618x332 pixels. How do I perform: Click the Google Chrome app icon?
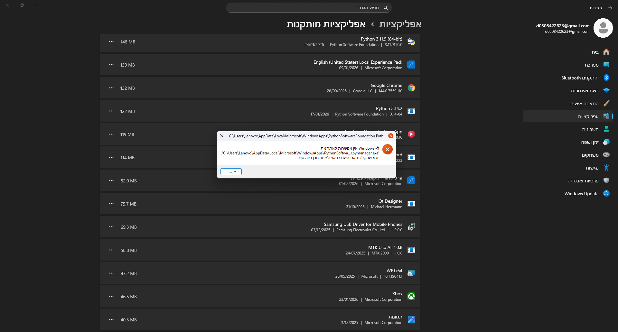tap(411, 88)
